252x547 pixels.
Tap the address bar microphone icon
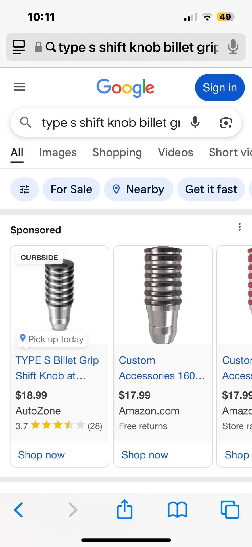coord(233,47)
